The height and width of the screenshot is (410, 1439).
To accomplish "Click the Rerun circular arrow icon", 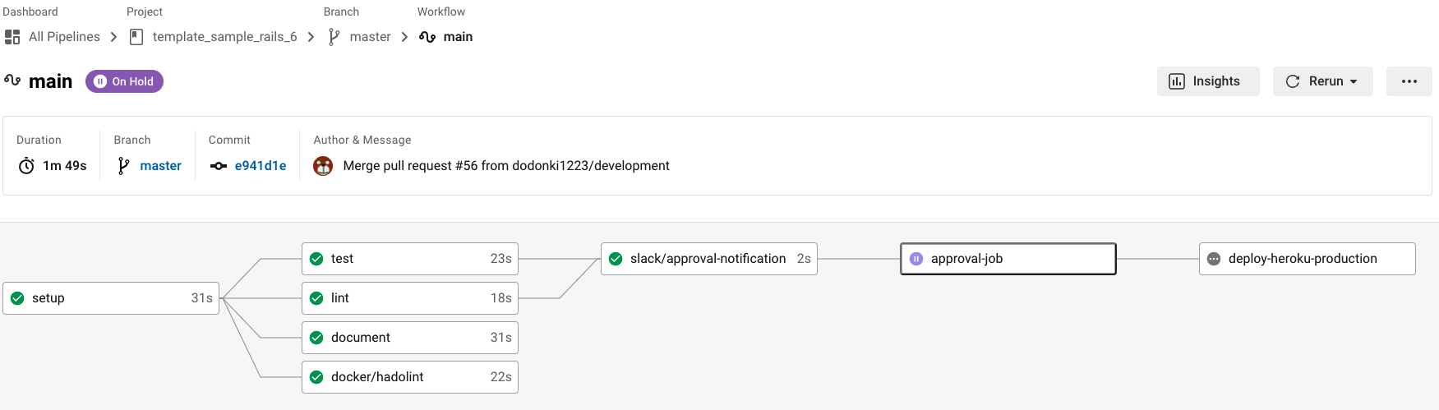I will coord(1293,81).
